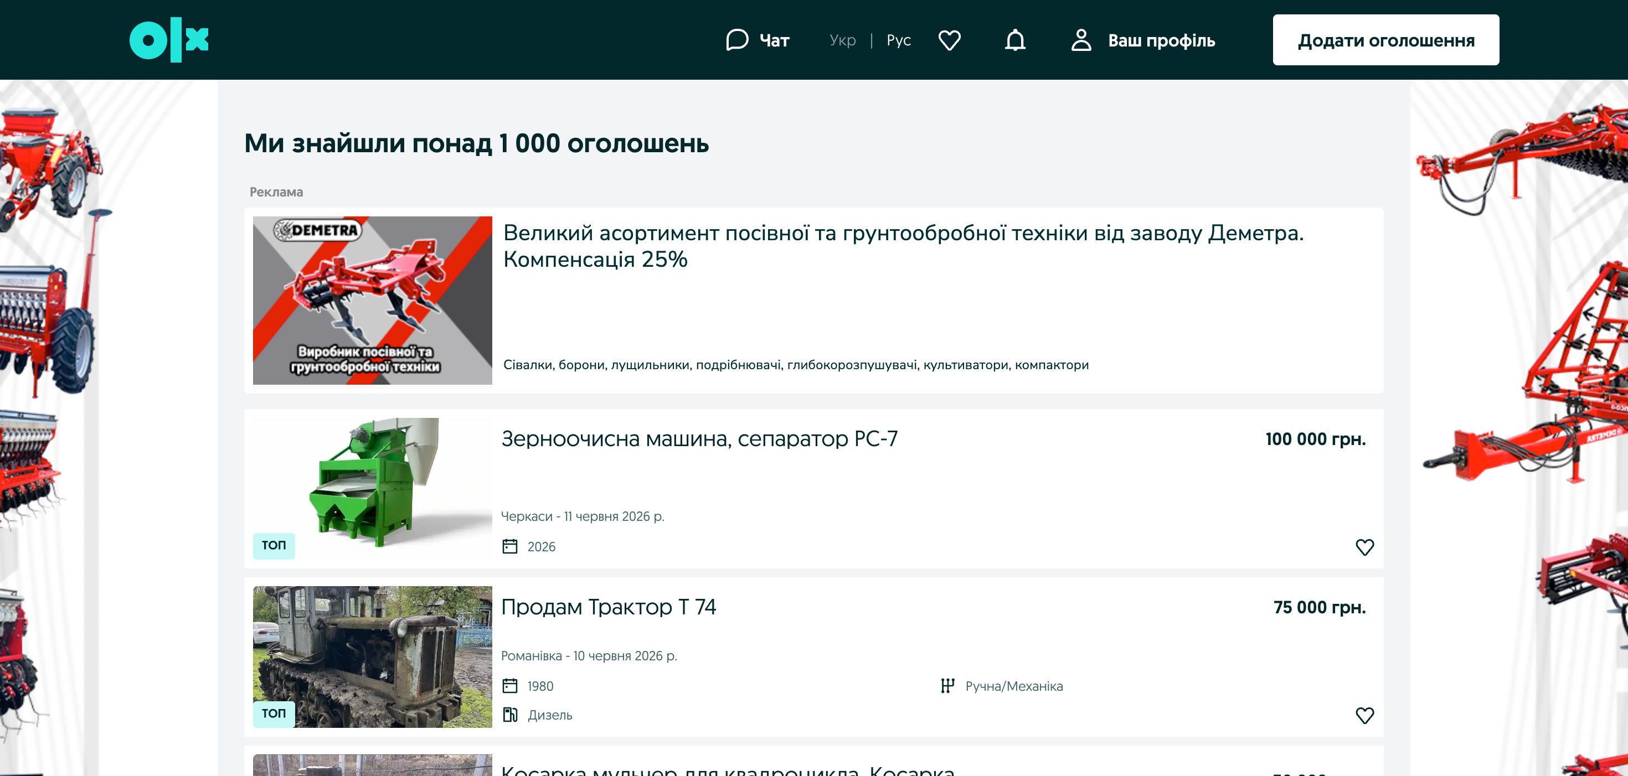Click Сівалки, борони, лущильники ad description
The height and width of the screenshot is (776, 1628).
[x=796, y=365]
